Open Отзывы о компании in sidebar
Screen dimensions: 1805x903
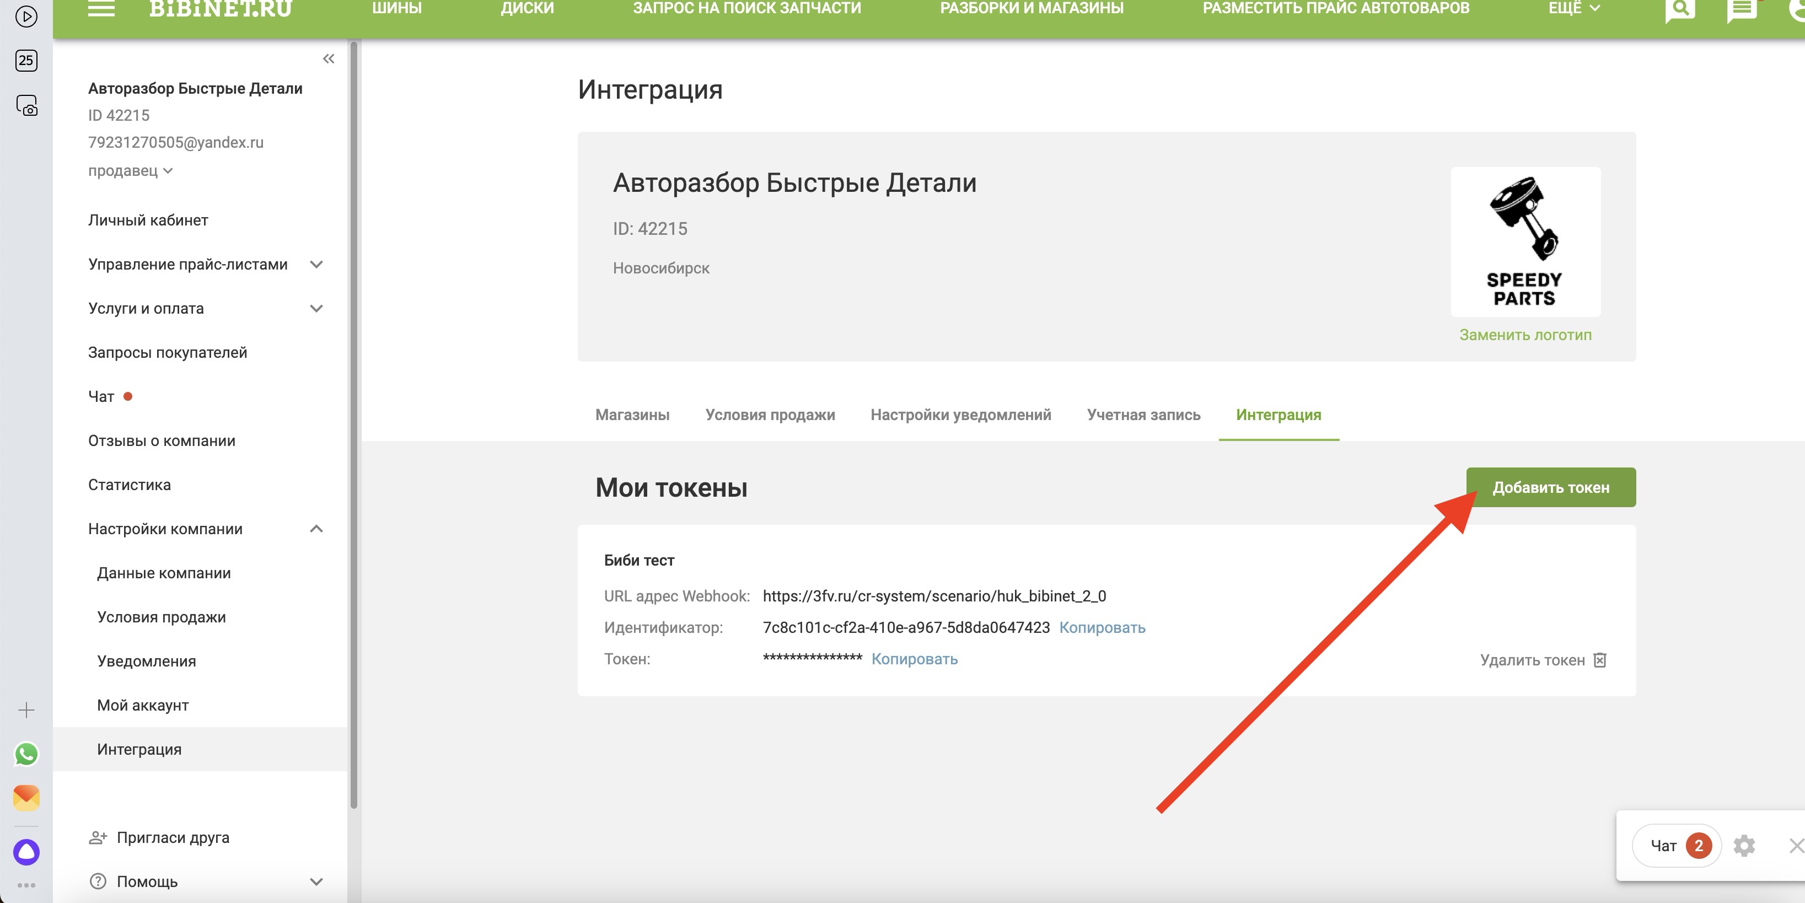[x=161, y=440]
